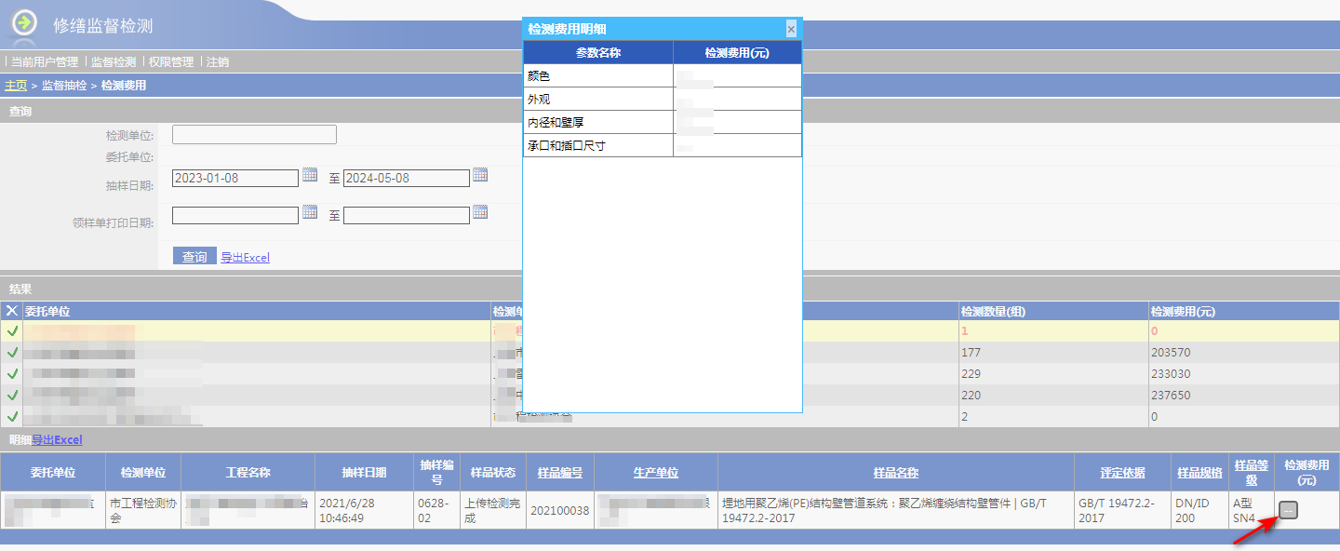Click the 查询 button
This screenshot has width=1340, height=551.
194,257
